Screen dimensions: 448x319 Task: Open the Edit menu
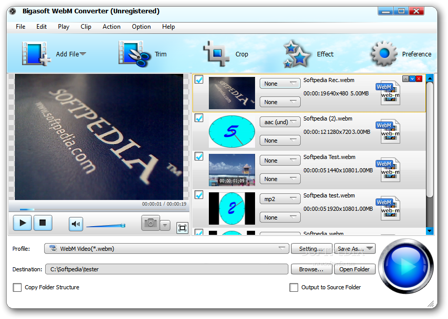(42, 27)
